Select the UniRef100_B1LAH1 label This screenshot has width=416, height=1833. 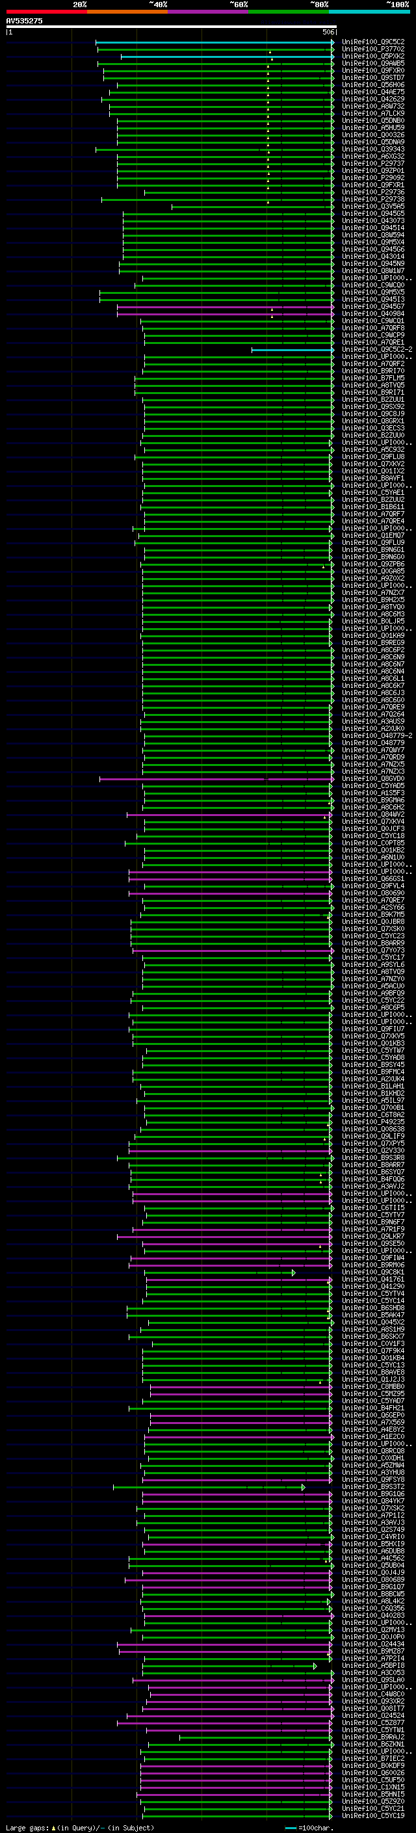tap(373, 1087)
